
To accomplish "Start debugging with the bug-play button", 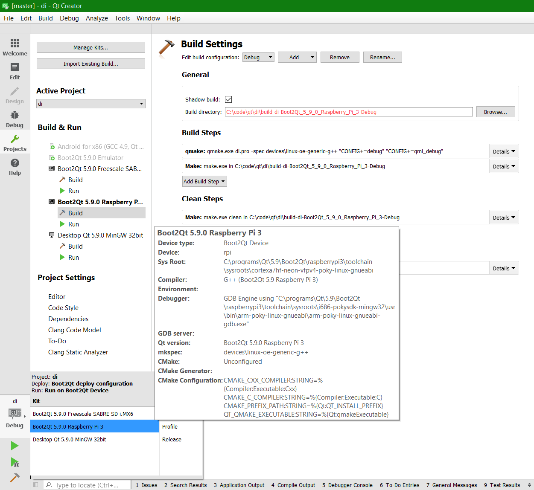I will [15, 462].
